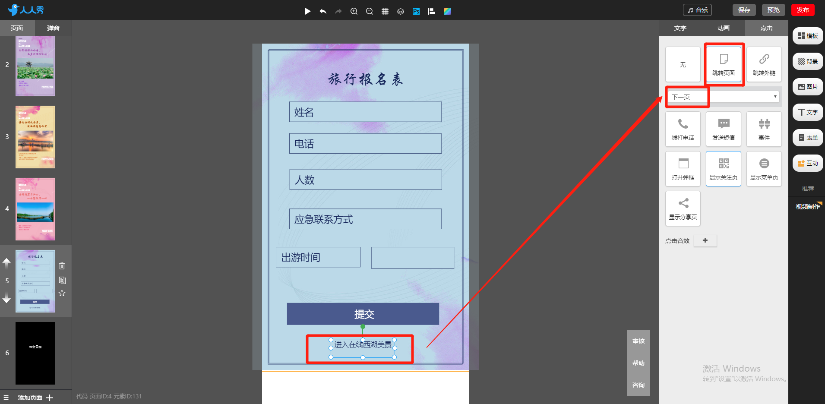Click the play preview icon in top toolbar
Viewport: 825px width, 404px height.
tap(307, 11)
